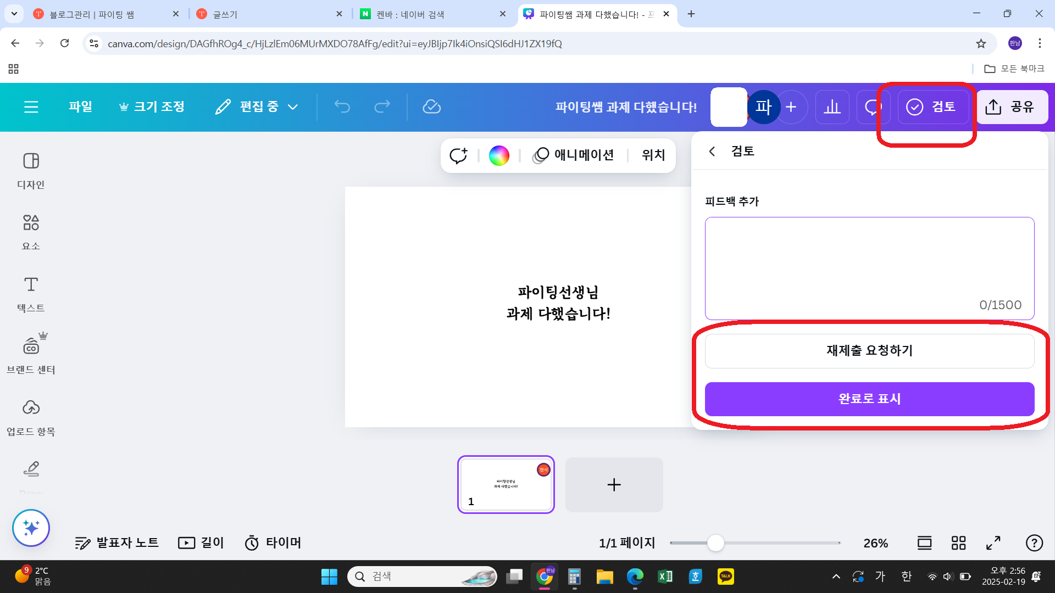Adjust the zoom slider handle
This screenshot has height=593, width=1055.
pyautogui.click(x=715, y=543)
